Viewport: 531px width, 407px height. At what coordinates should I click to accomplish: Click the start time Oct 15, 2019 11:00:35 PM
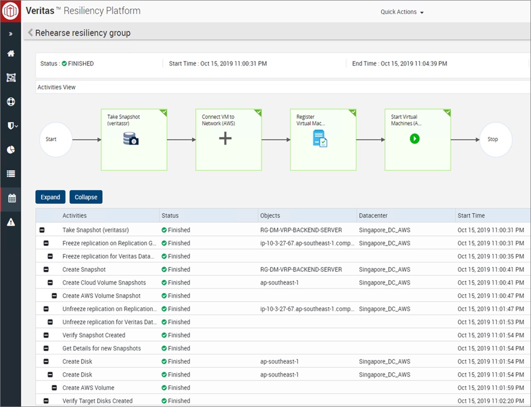491,256
